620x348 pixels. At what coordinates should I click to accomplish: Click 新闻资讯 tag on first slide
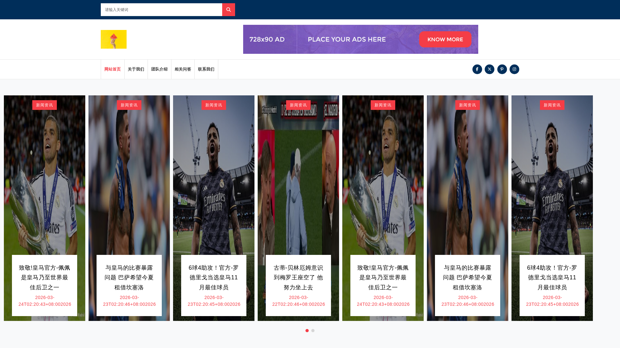45,105
